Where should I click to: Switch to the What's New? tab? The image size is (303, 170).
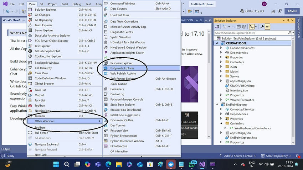(11, 20)
